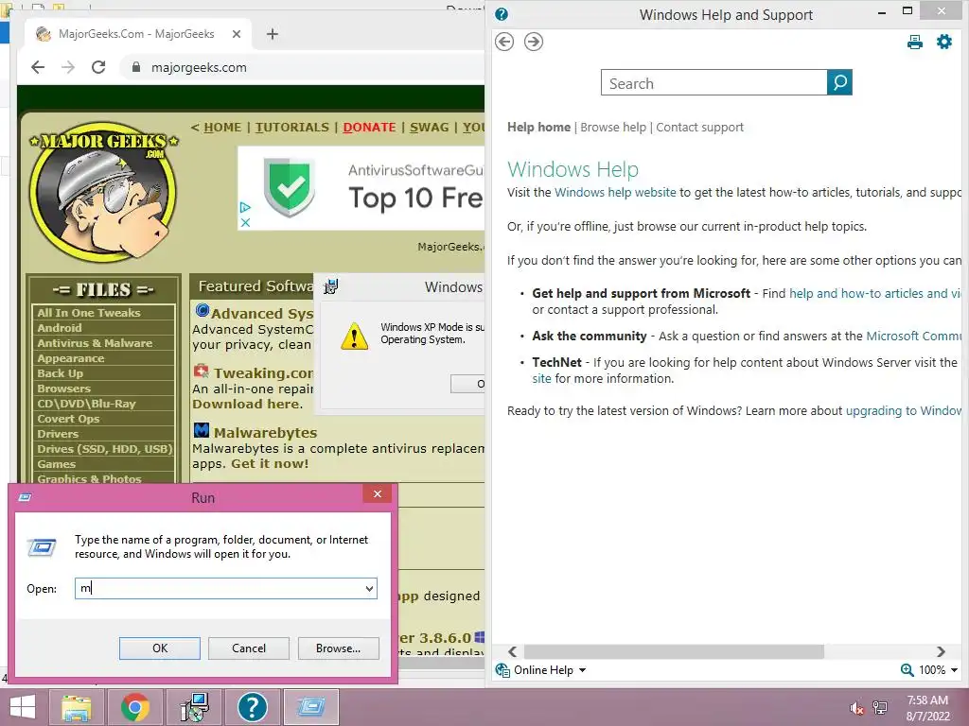
Task: Click the muted volume tray icon
Action: [x=855, y=708]
